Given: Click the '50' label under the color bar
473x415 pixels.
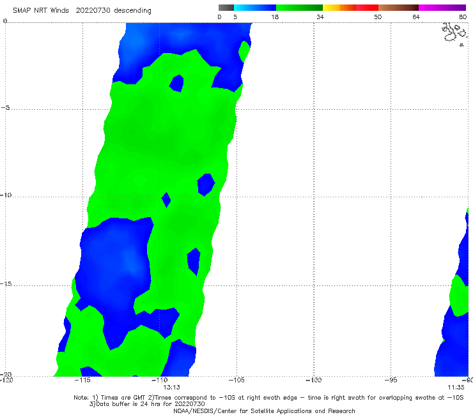Looking at the screenshot, I should (378, 17).
